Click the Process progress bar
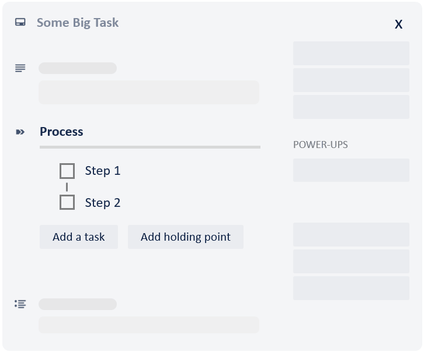This screenshot has width=424, height=352. tap(150, 147)
